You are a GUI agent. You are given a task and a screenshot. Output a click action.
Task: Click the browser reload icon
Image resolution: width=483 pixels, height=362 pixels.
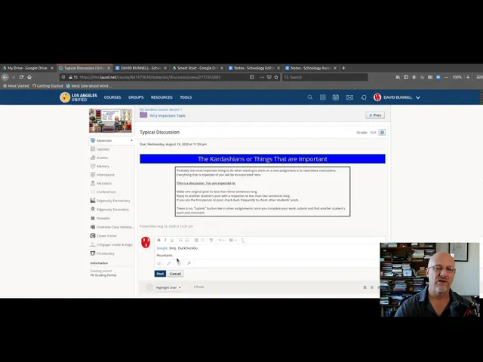pyautogui.click(x=21, y=77)
